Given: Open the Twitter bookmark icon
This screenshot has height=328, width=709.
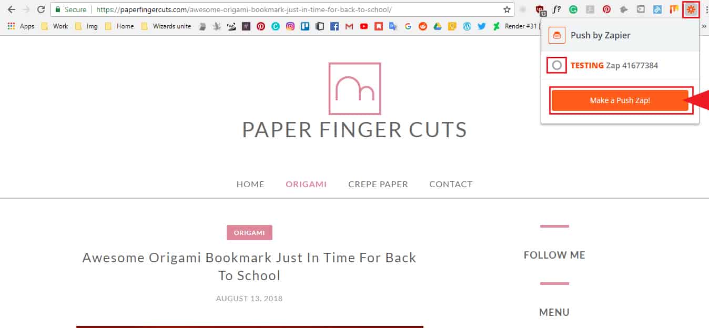Looking at the screenshot, I should point(482,26).
